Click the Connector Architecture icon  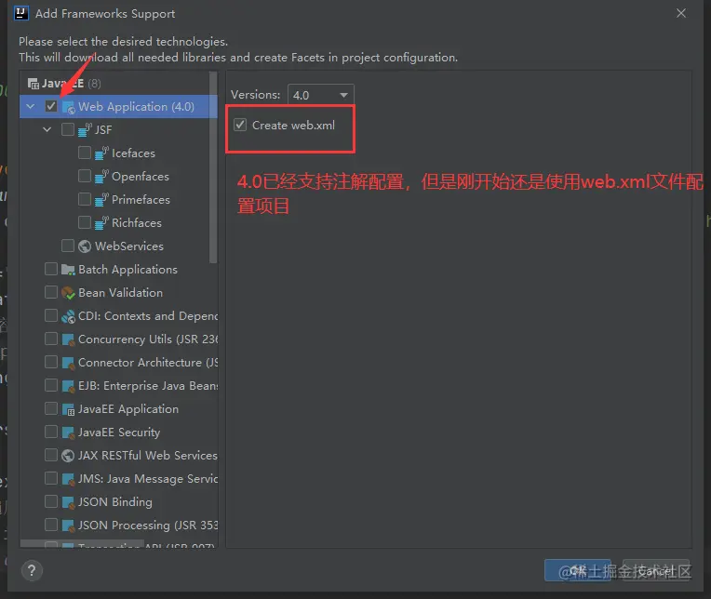[x=68, y=363]
